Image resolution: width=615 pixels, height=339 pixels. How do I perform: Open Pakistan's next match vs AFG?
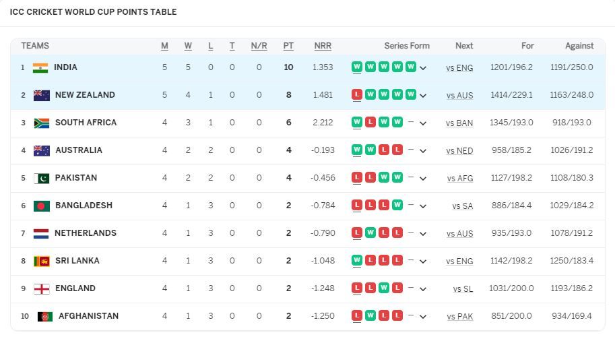460,179
